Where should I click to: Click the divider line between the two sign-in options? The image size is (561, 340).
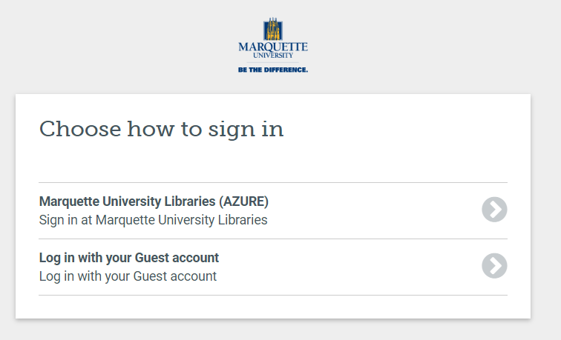click(273, 239)
